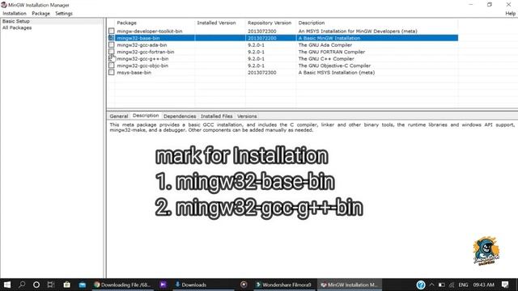Toggle checkbox for mingw32-base-bin
518x291 pixels.
pos(112,38)
